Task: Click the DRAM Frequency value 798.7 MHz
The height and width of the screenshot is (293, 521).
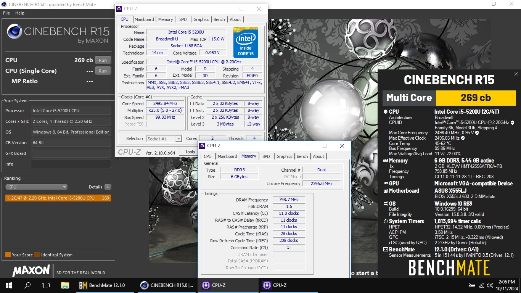Action: coord(289,200)
